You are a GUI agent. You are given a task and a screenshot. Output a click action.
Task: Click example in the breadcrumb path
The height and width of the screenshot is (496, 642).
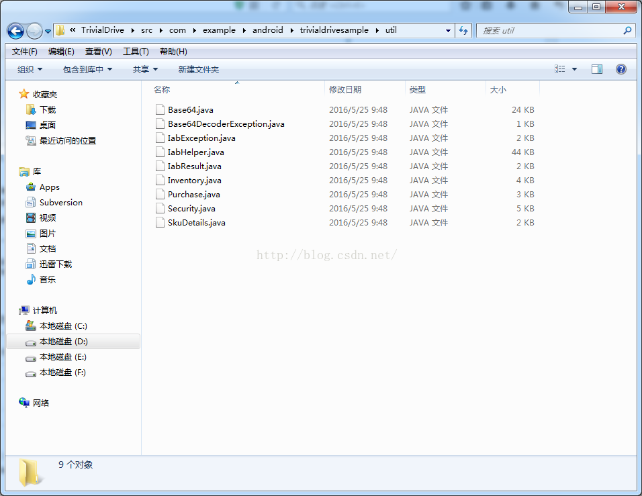(219, 30)
